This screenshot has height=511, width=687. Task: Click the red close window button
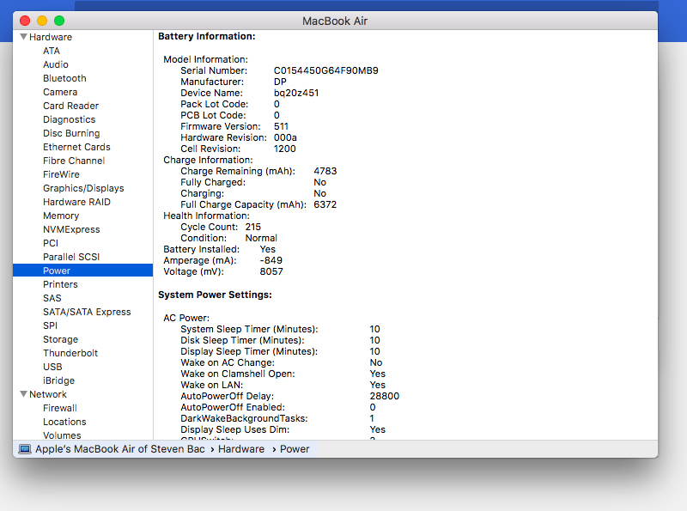pos(25,21)
